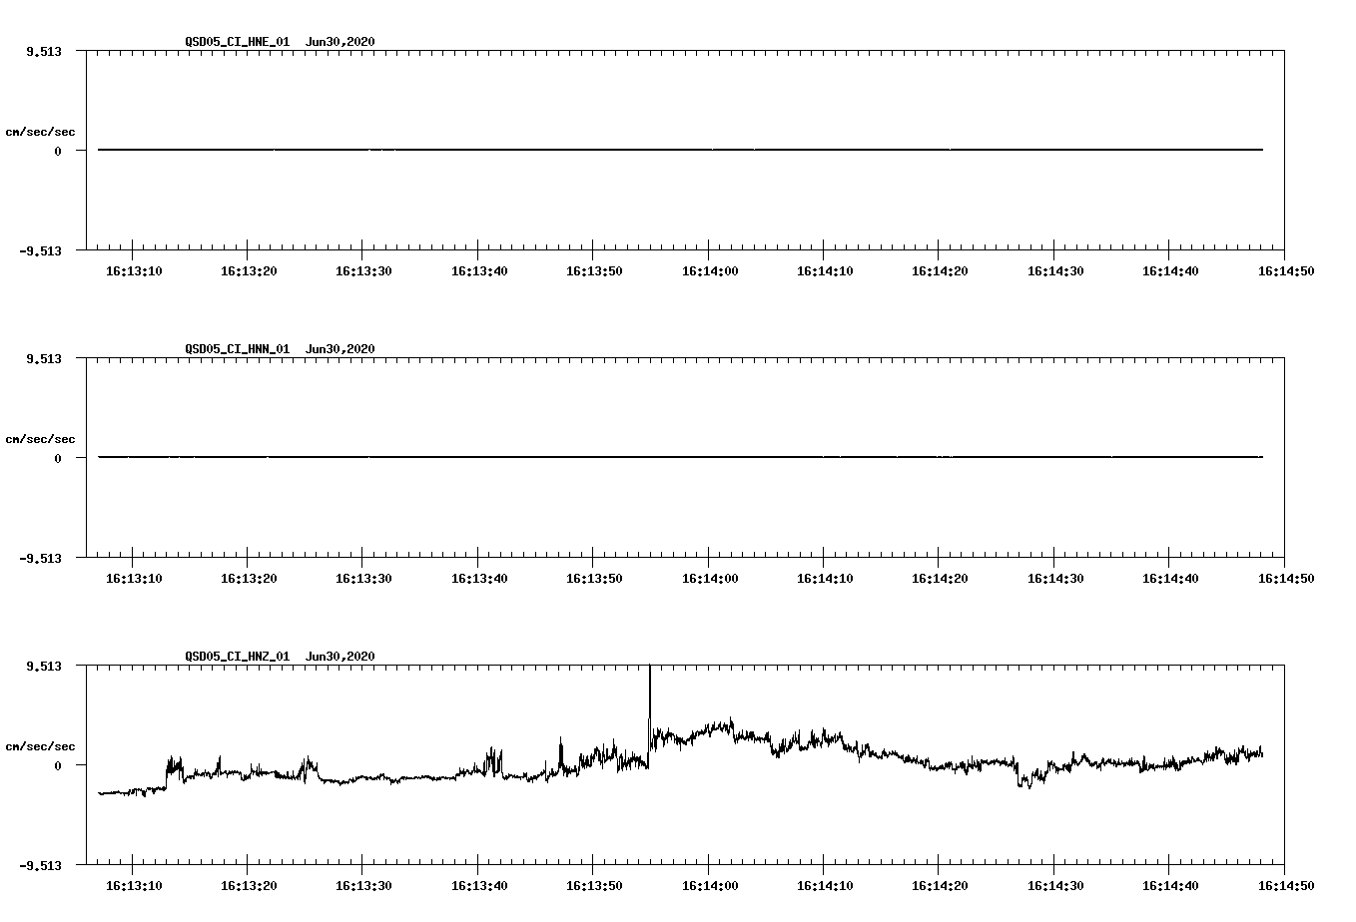Click the 16:14:00 time label under the HNZ plot
This screenshot has width=1356, height=922.
point(710,885)
